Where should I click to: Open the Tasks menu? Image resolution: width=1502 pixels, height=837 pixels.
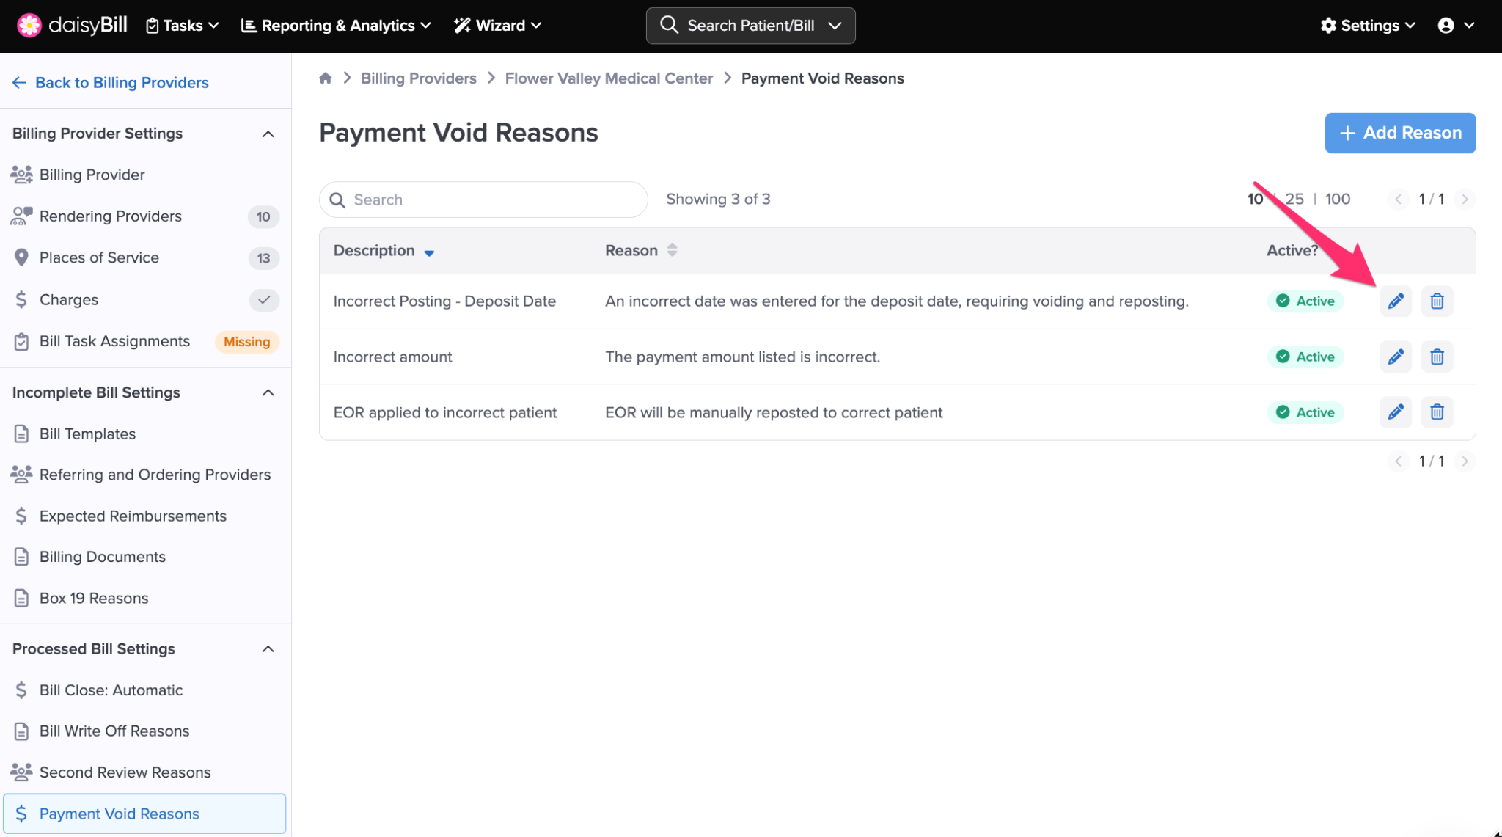click(183, 26)
